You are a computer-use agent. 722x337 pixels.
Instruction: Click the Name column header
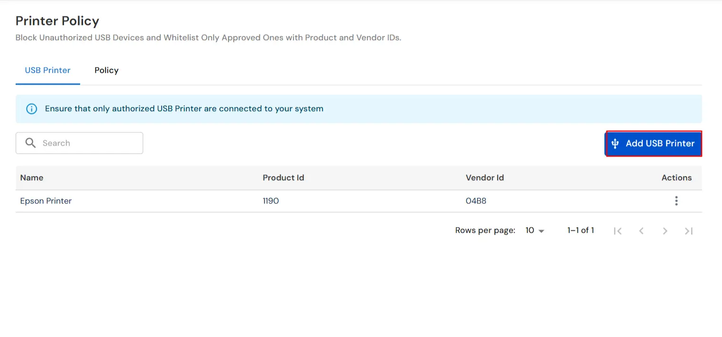(32, 178)
